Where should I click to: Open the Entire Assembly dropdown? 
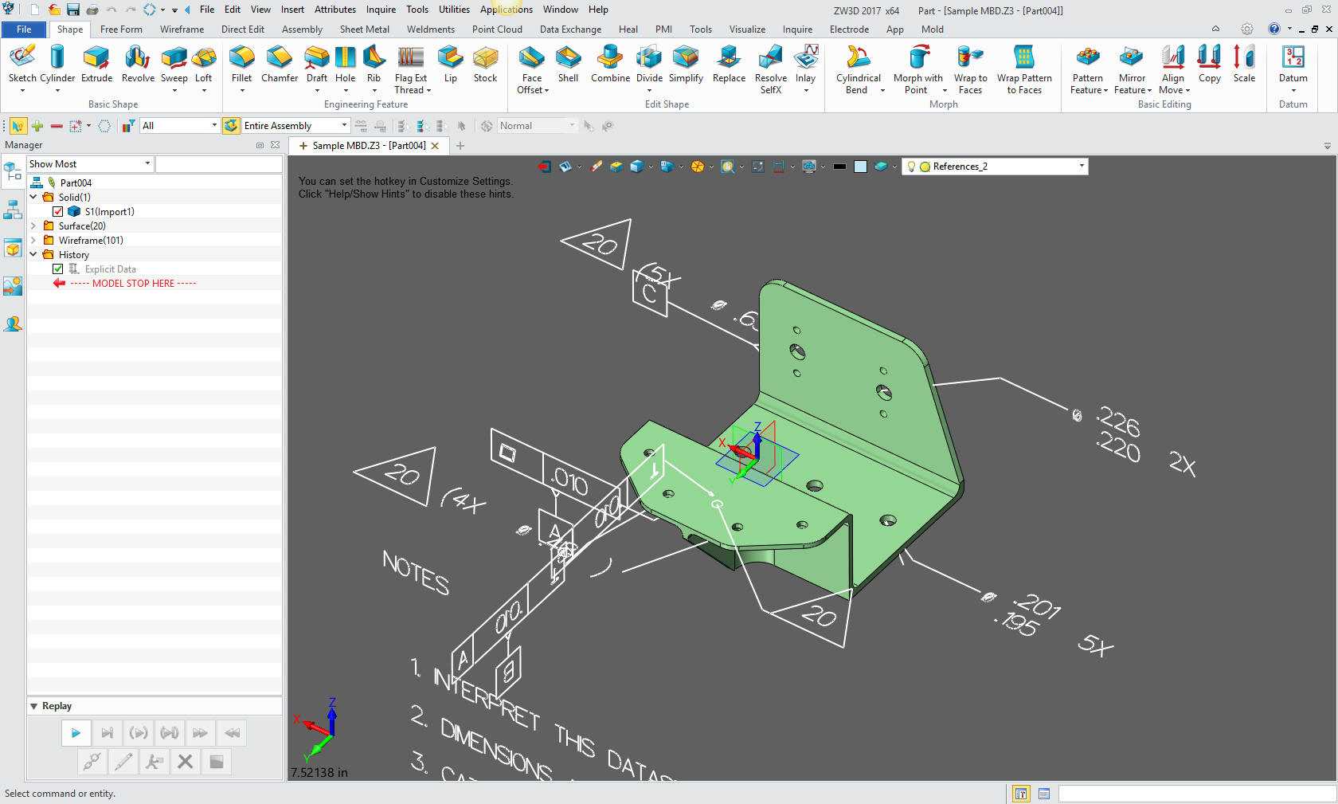[x=344, y=125]
